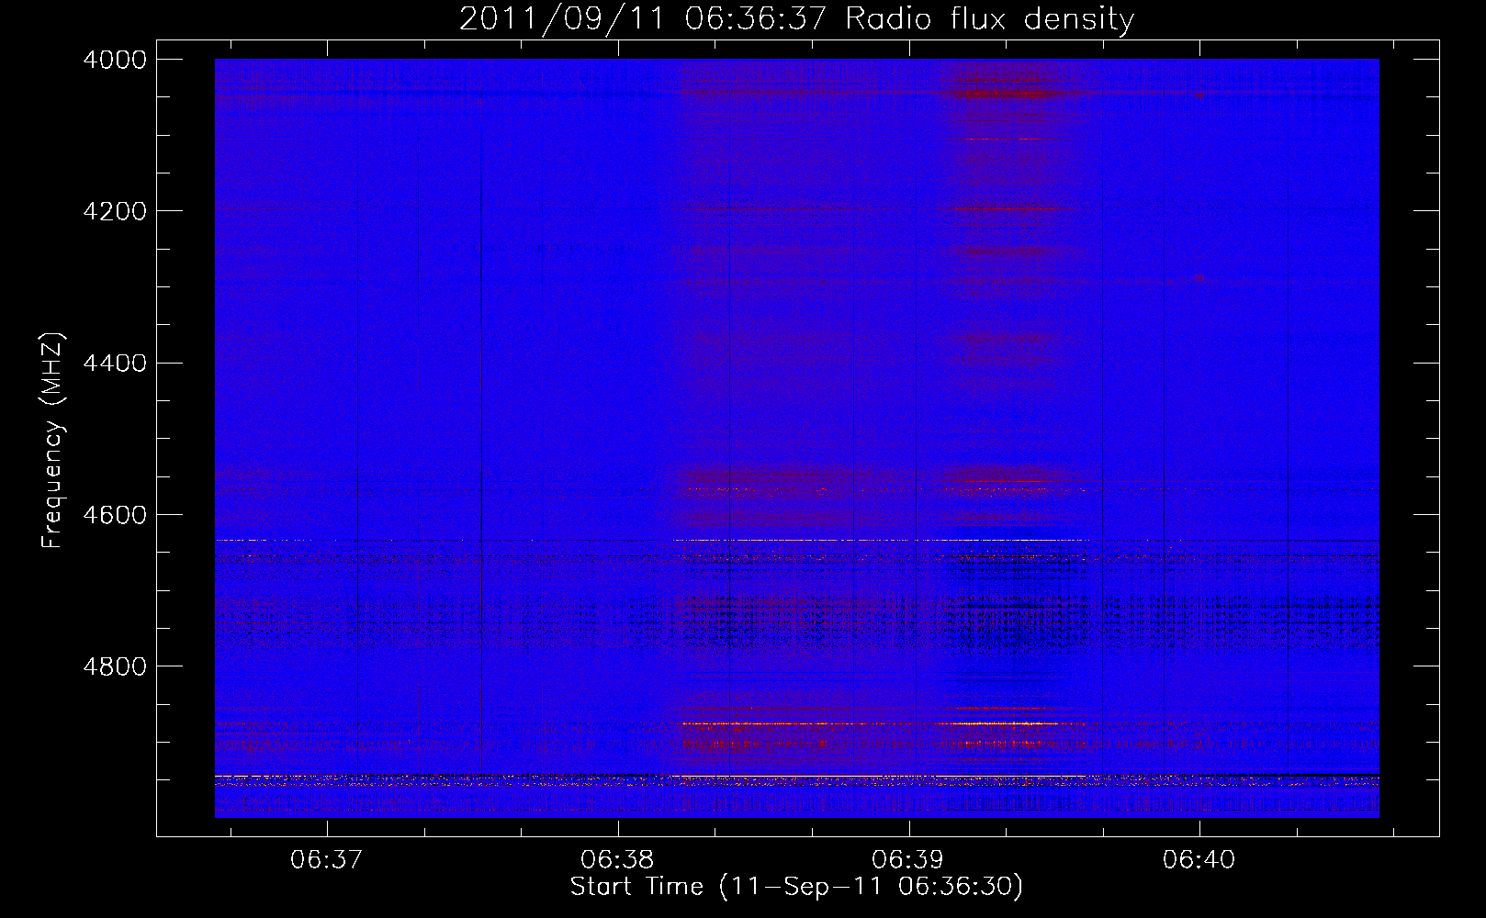
Task: Click the 4200 frequency tick label
Action: pos(115,211)
